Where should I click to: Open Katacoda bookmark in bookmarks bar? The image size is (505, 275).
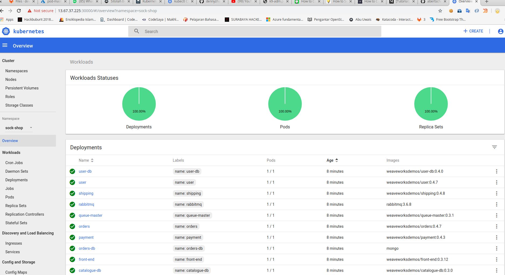[394, 20]
